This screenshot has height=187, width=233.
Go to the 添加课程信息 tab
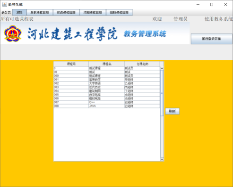pos(93,12)
